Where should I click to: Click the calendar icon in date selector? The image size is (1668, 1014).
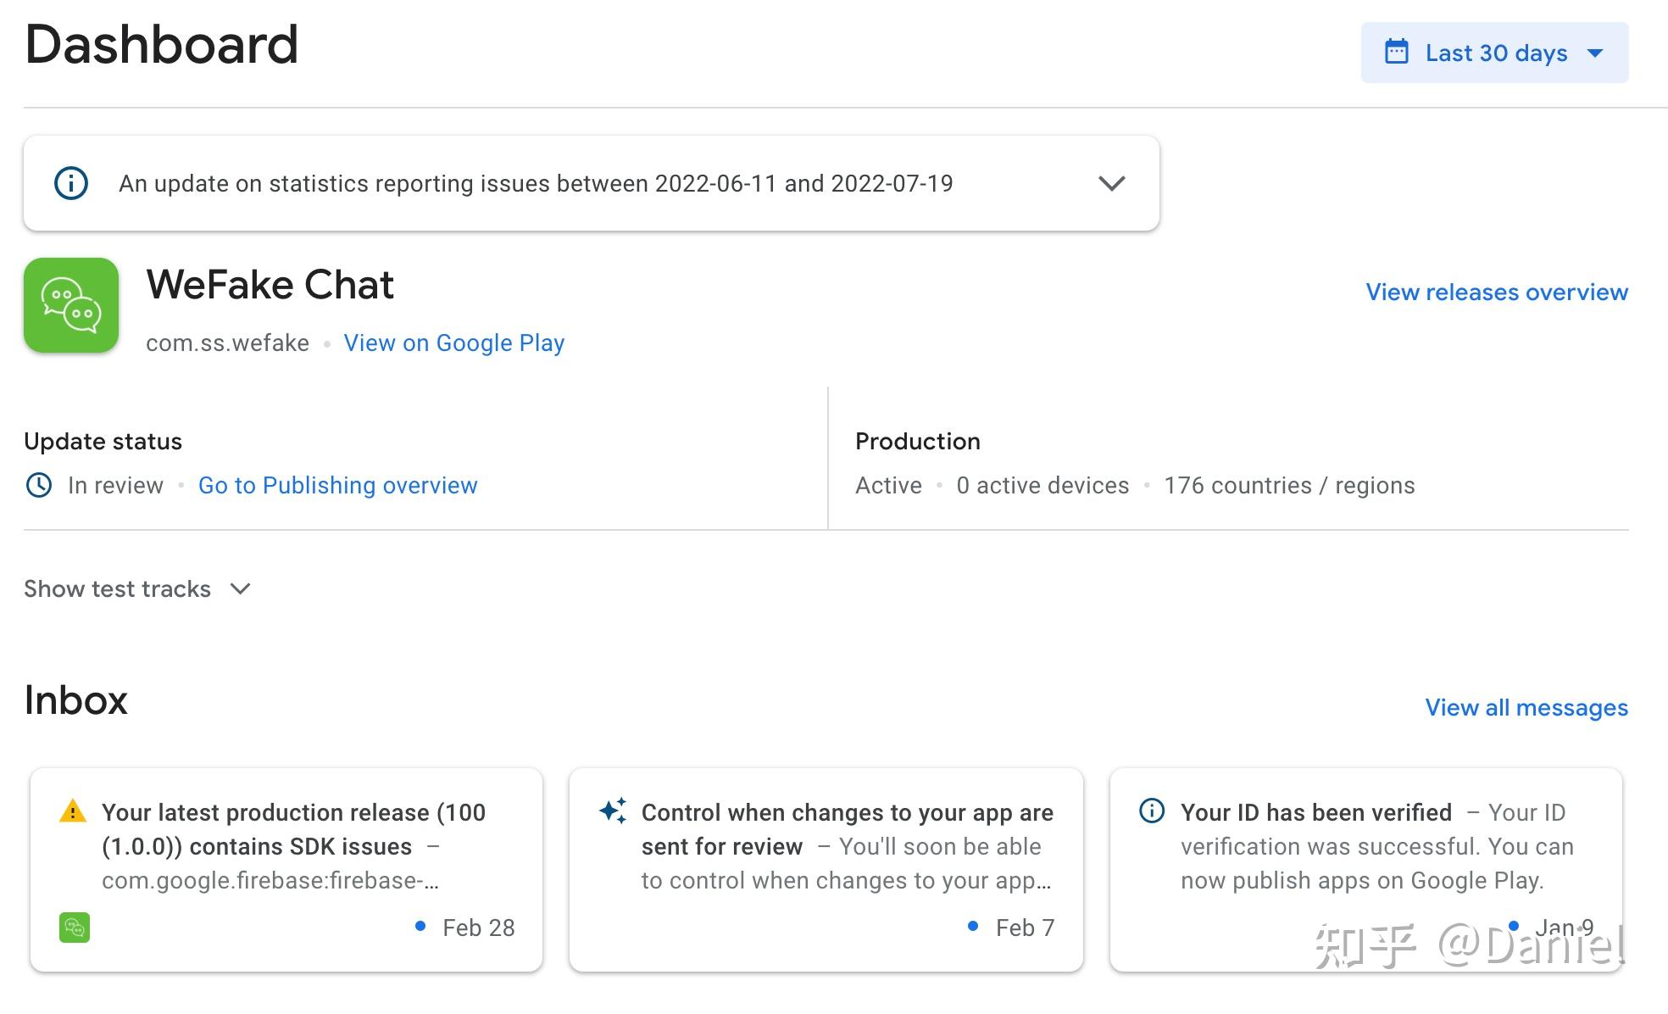(1396, 53)
